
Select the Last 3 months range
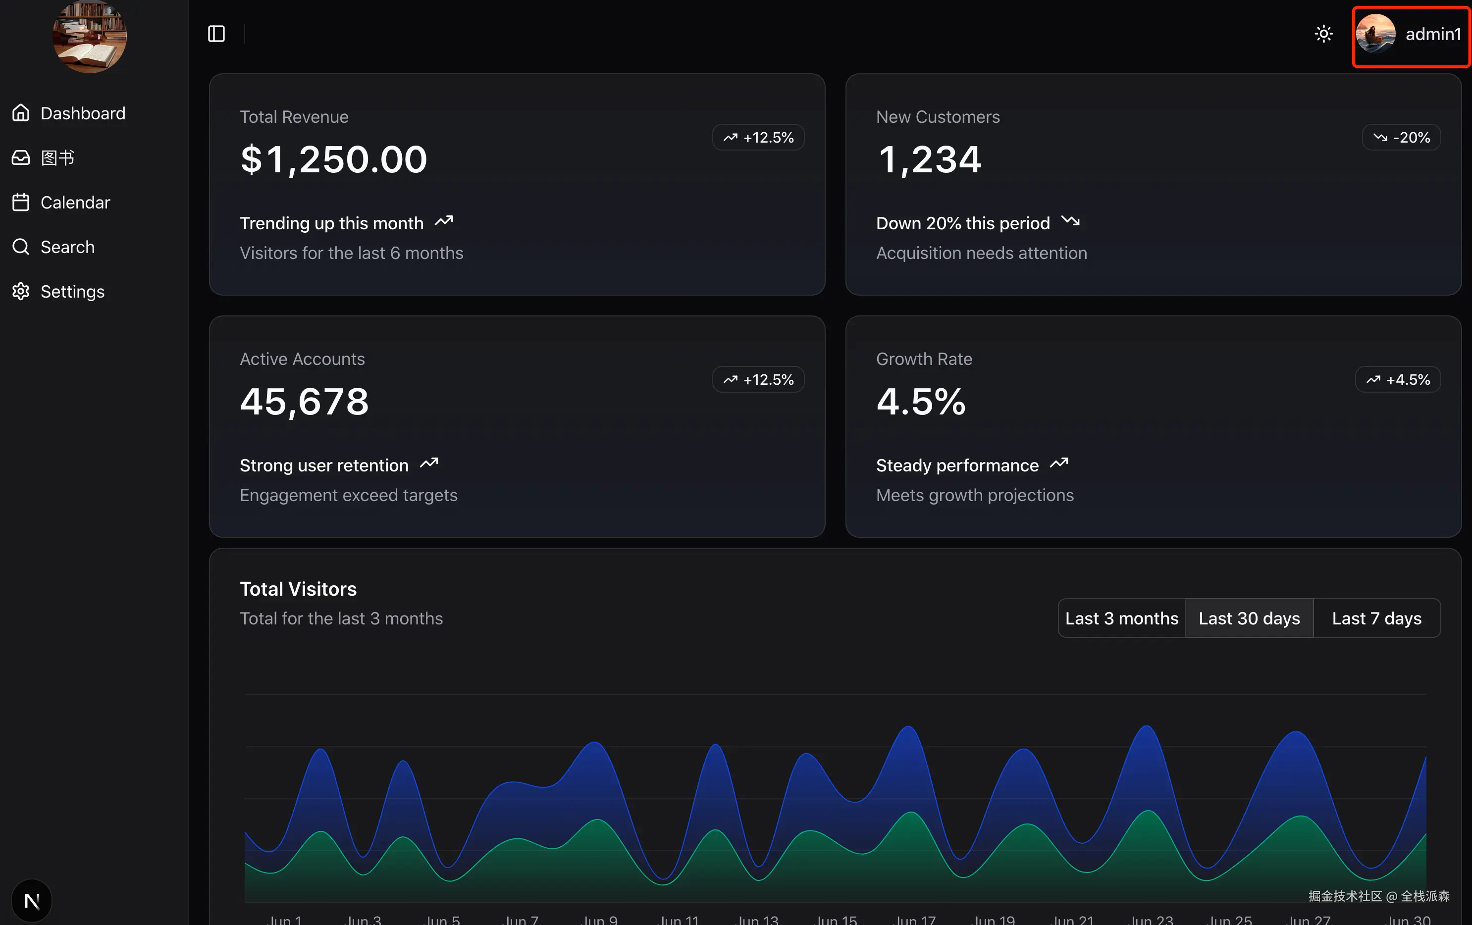click(x=1122, y=618)
